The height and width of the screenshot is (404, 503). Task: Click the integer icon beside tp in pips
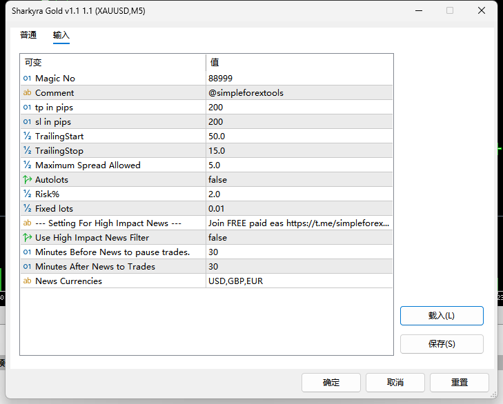click(28, 107)
